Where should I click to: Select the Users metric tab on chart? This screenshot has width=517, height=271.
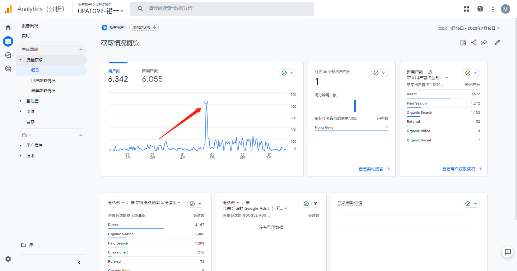coord(118,76)
